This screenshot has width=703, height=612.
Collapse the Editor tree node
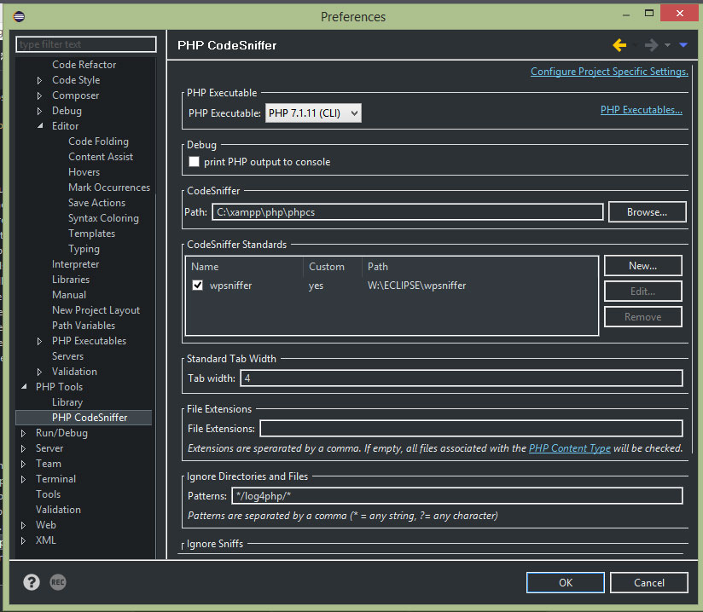pos(40,126)
